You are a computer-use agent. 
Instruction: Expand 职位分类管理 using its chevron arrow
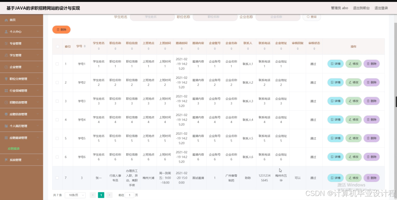coord(38,79)
